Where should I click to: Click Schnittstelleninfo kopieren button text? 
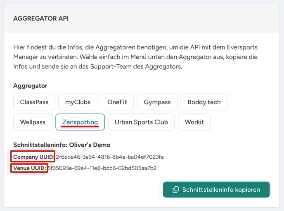click(221, 190)
